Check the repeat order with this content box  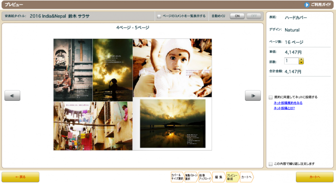coord(271,164)
